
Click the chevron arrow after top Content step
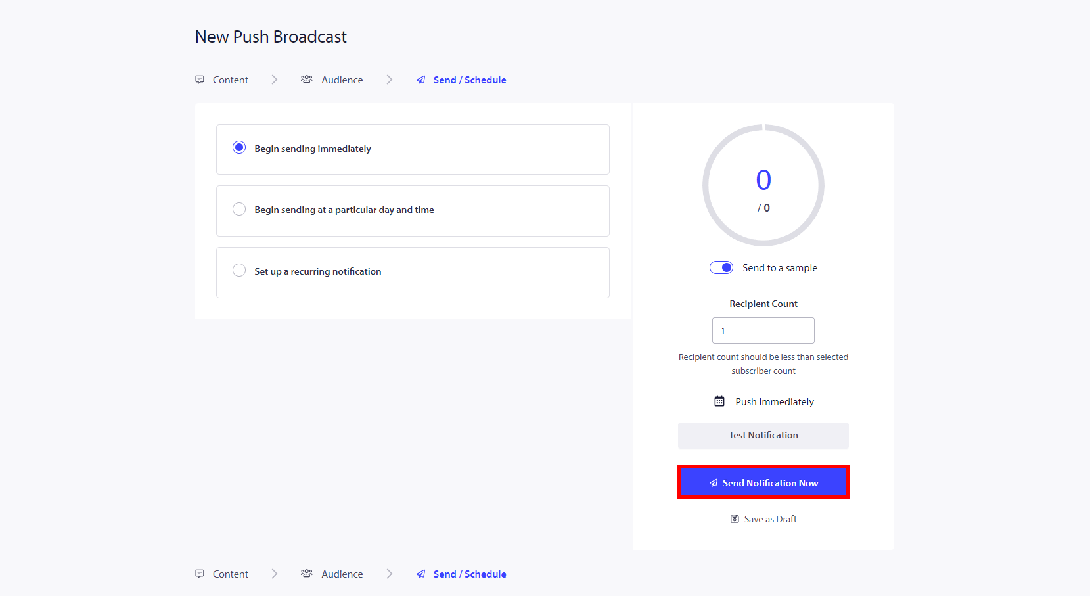275,80
